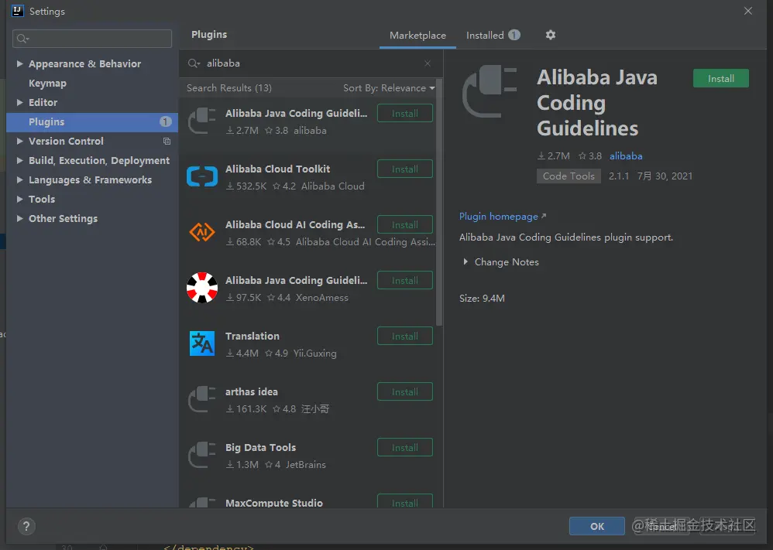773x550 pixels.
Task: Click the plugin list scrollbar
Action: click(438, 202)
